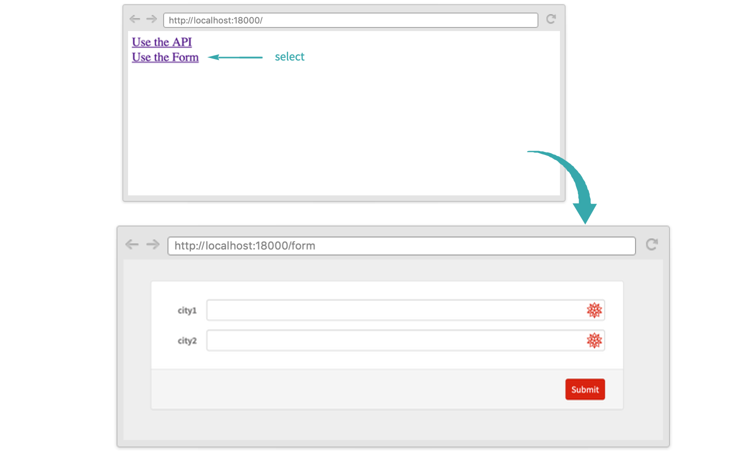Viewport: 756px width, 455px height.
Task: Click the city2 field label
Action: (187, 341)
